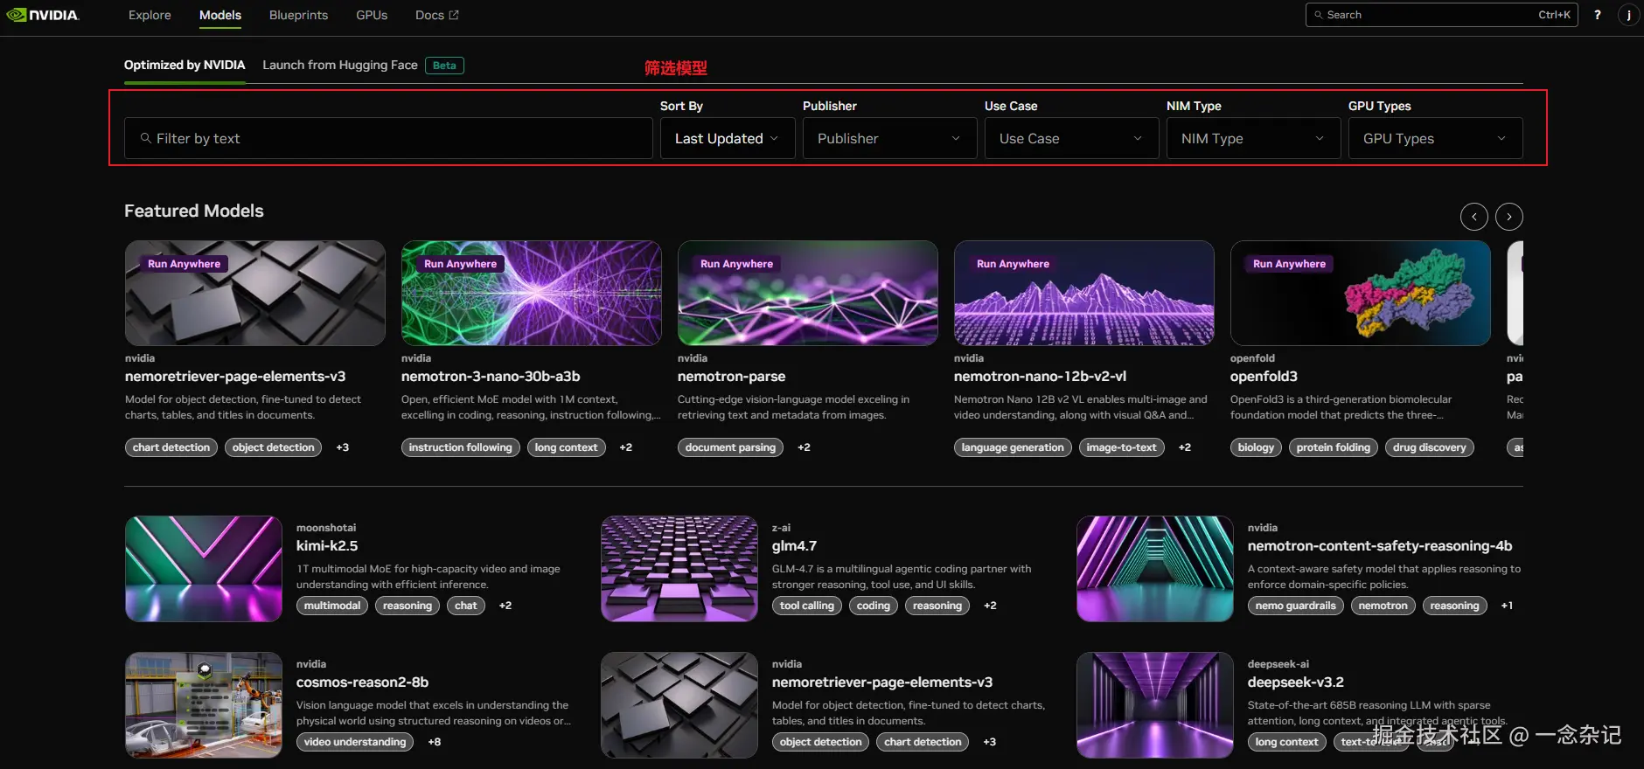Open nemotron-3-nano-30b-a3b thumbnail image
The width and height of the screenshot is (1644, 769).
[x=532, y=294]
